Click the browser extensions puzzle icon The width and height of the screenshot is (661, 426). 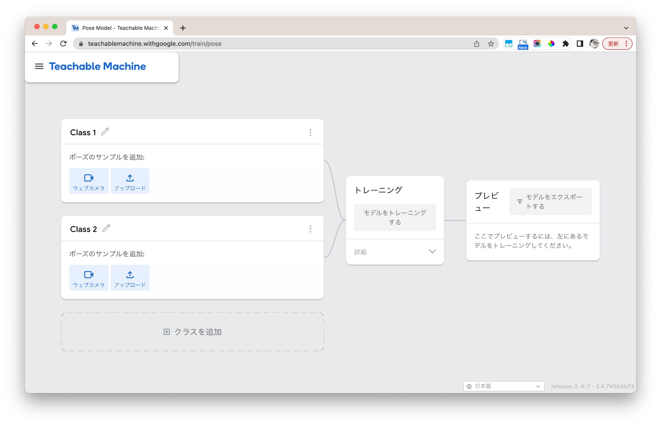coord(565,44)
